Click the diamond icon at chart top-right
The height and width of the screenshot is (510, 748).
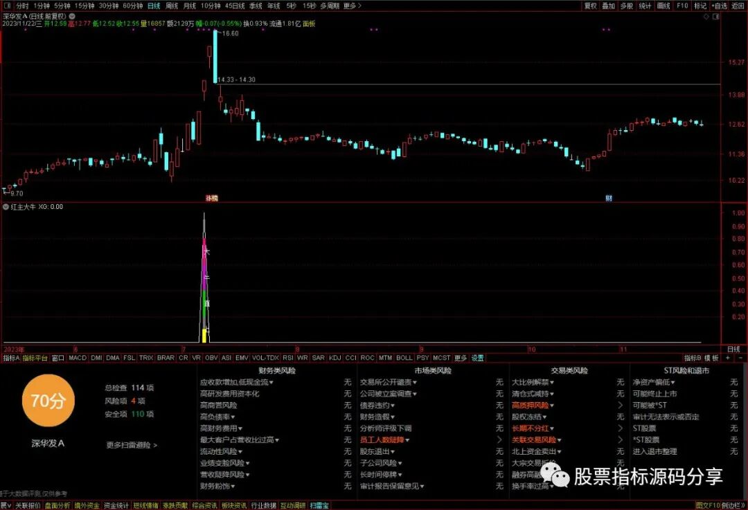click(706, 16)
